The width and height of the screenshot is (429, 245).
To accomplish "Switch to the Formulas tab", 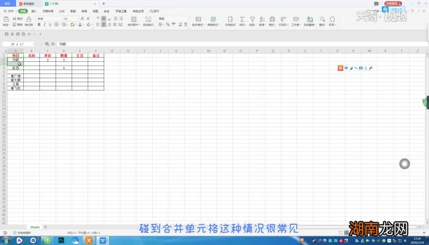I will click(62, 11).
